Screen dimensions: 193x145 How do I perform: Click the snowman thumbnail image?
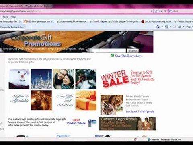point(19,79)
